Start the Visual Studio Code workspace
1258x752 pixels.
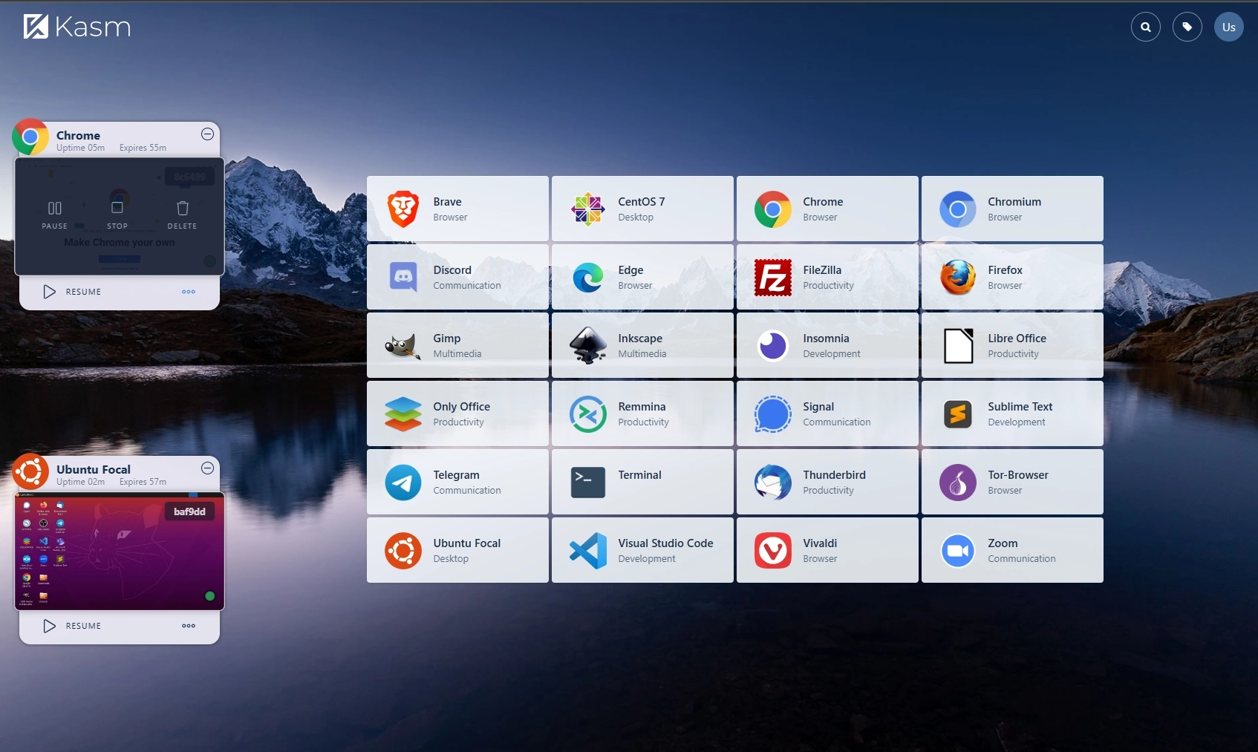click(x=642, y=550)
